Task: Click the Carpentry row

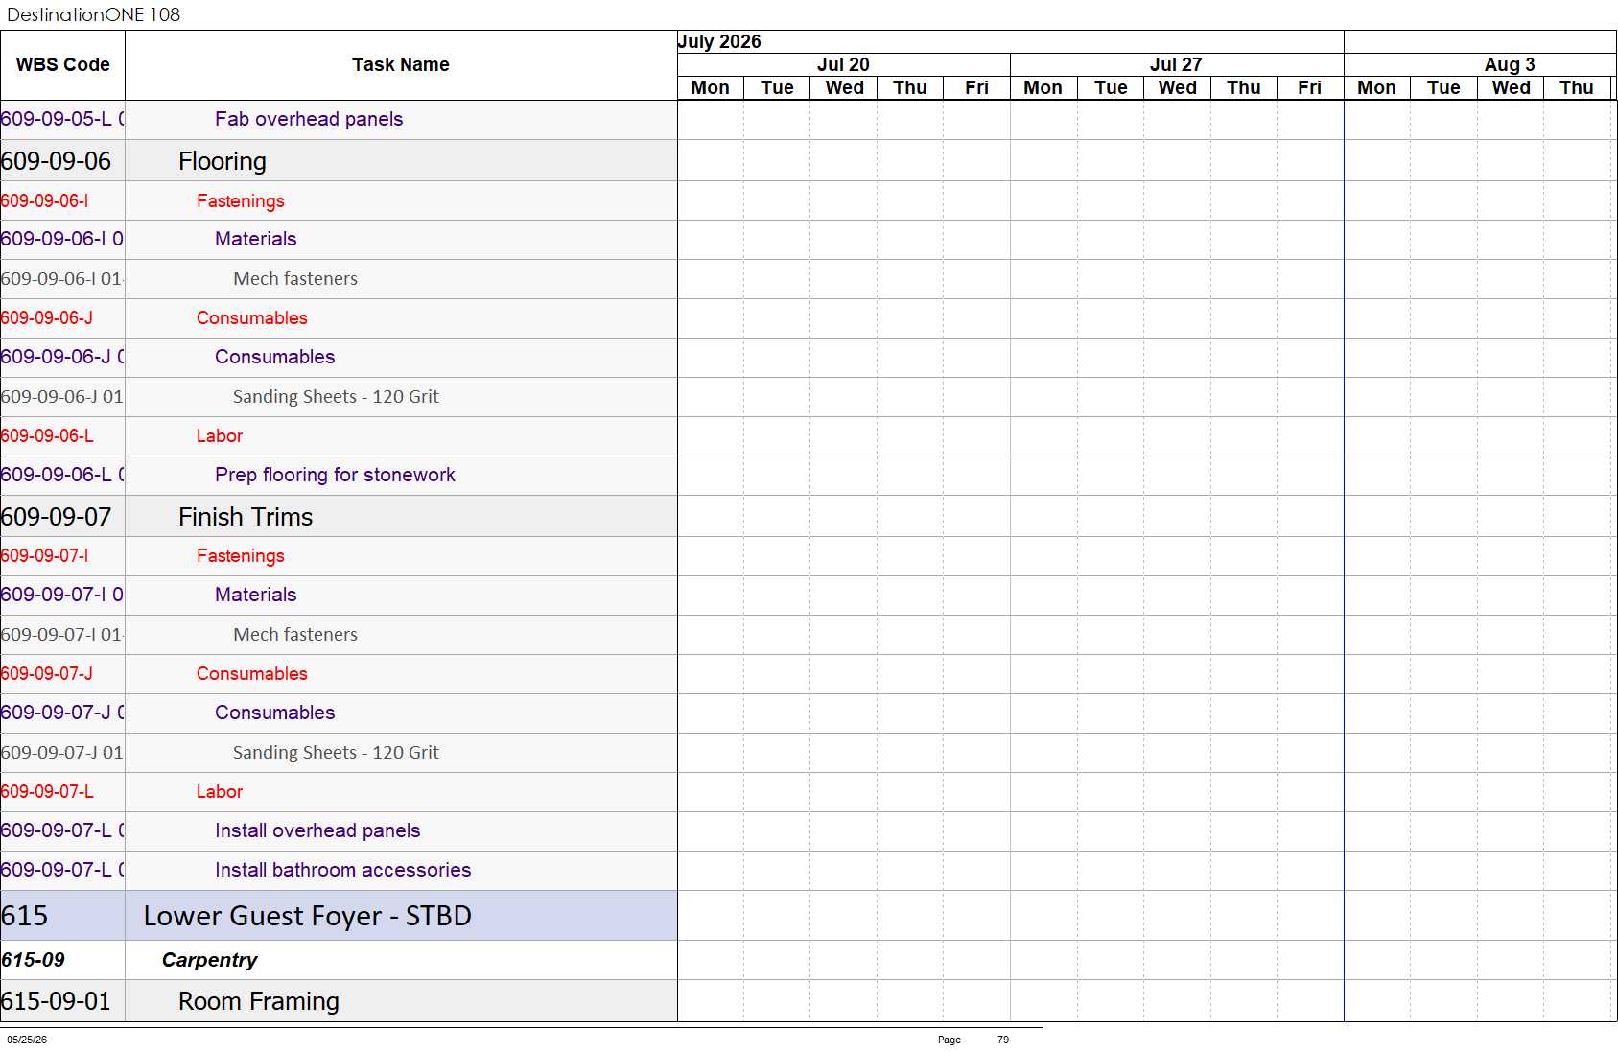Action: (339, 960)
